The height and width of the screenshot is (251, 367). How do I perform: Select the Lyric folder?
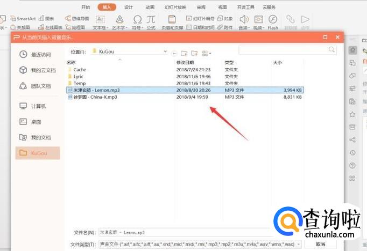click(x=185, y=77)
